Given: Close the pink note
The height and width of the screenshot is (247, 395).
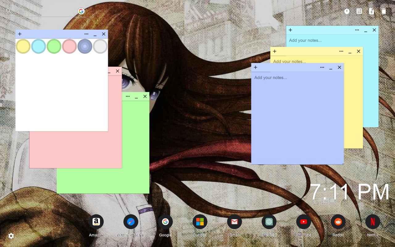Looking at the screenshot, I should click(118, 71).
